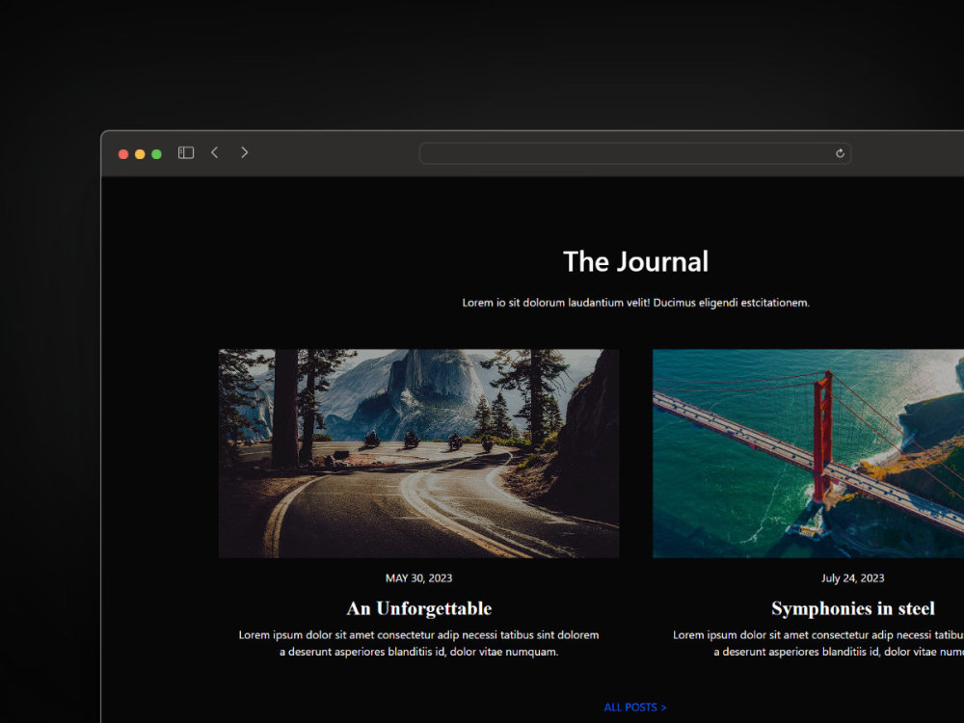The width and height of the screenshot is (964, 723).
Task: Minimize window with the yellow button
Action: (140, 154)
